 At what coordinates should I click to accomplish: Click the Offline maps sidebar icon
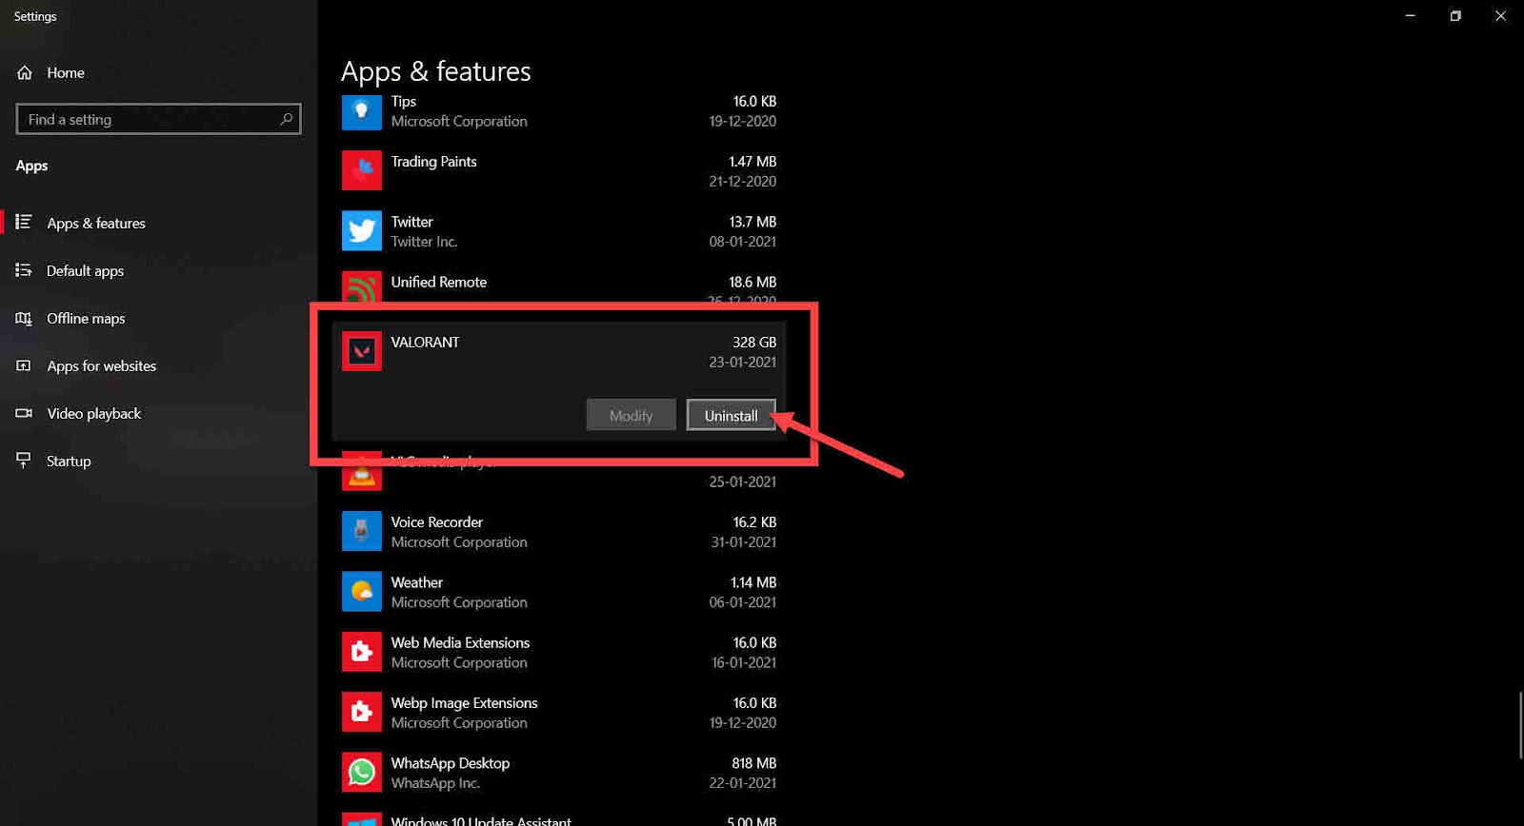coord(24,318)
